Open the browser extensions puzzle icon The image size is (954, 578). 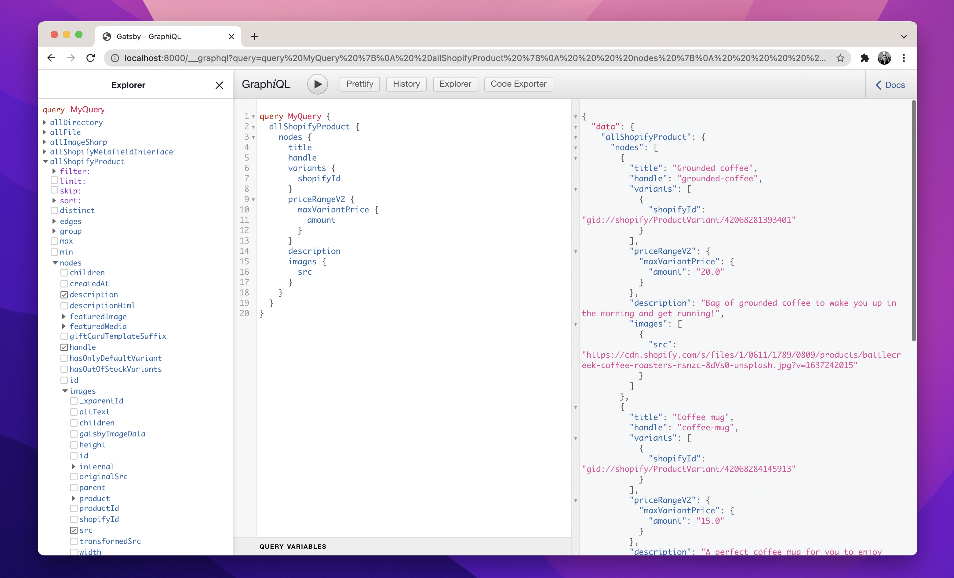point(864,58)
